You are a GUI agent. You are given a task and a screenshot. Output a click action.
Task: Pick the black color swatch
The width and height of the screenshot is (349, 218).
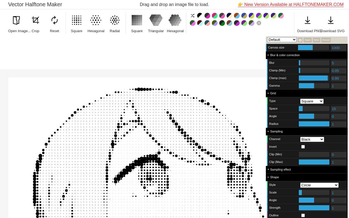[x=200, y=16]
